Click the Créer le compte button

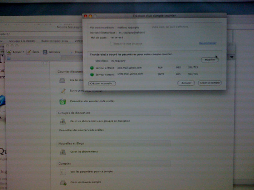pos(210,83)
